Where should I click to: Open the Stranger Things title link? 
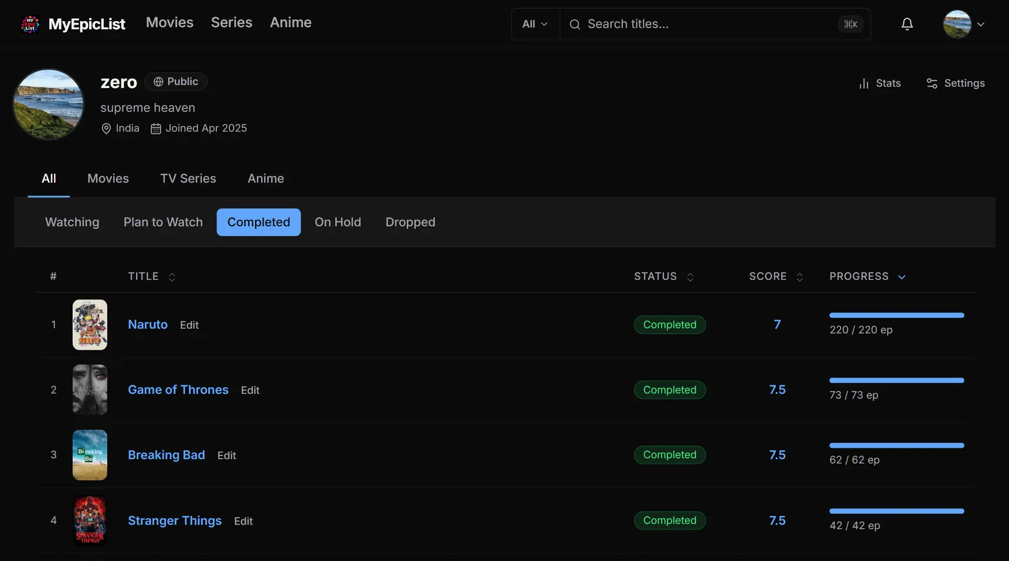pyautogui.click(x=175, y=521)
